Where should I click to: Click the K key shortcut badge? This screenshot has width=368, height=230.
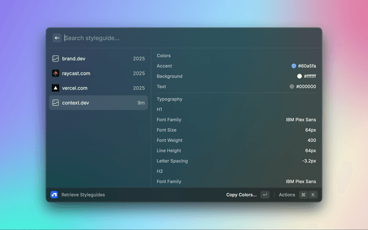[x=313, y=195]
